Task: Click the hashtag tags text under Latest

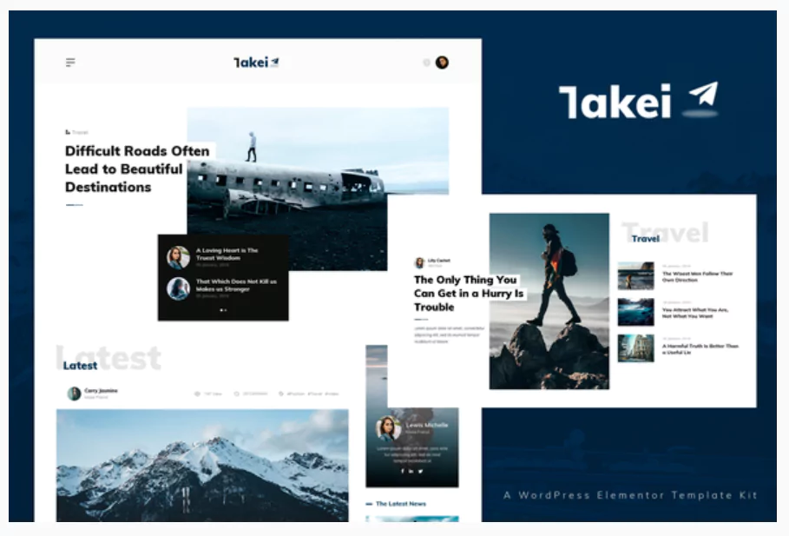Action: coord(312,394)
